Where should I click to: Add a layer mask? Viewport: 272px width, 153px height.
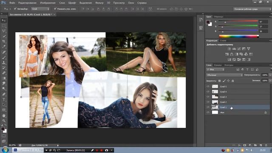(x=245, y=145)
